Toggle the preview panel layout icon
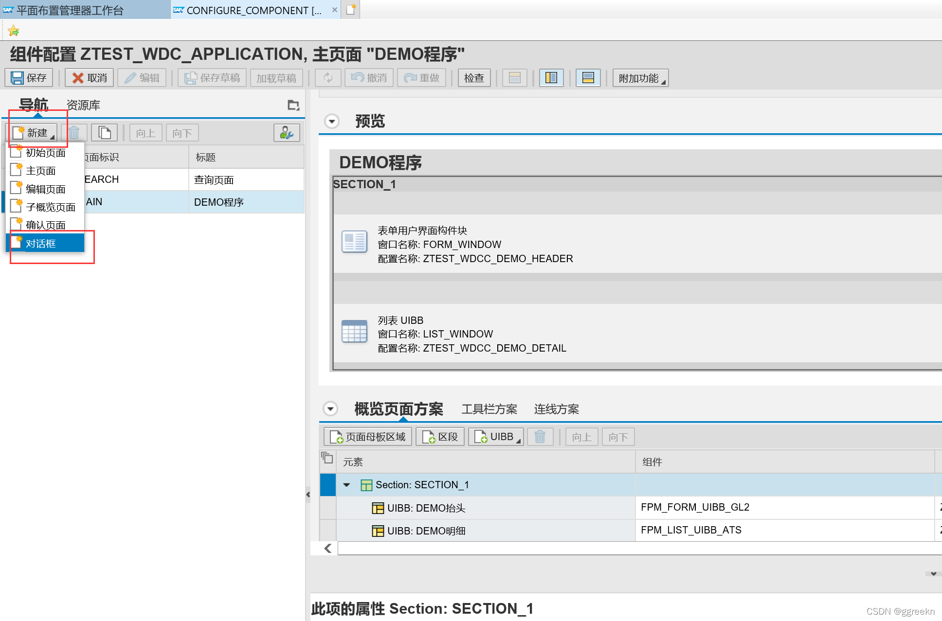This screenshot has height=621, width=942. pos(588,78)
